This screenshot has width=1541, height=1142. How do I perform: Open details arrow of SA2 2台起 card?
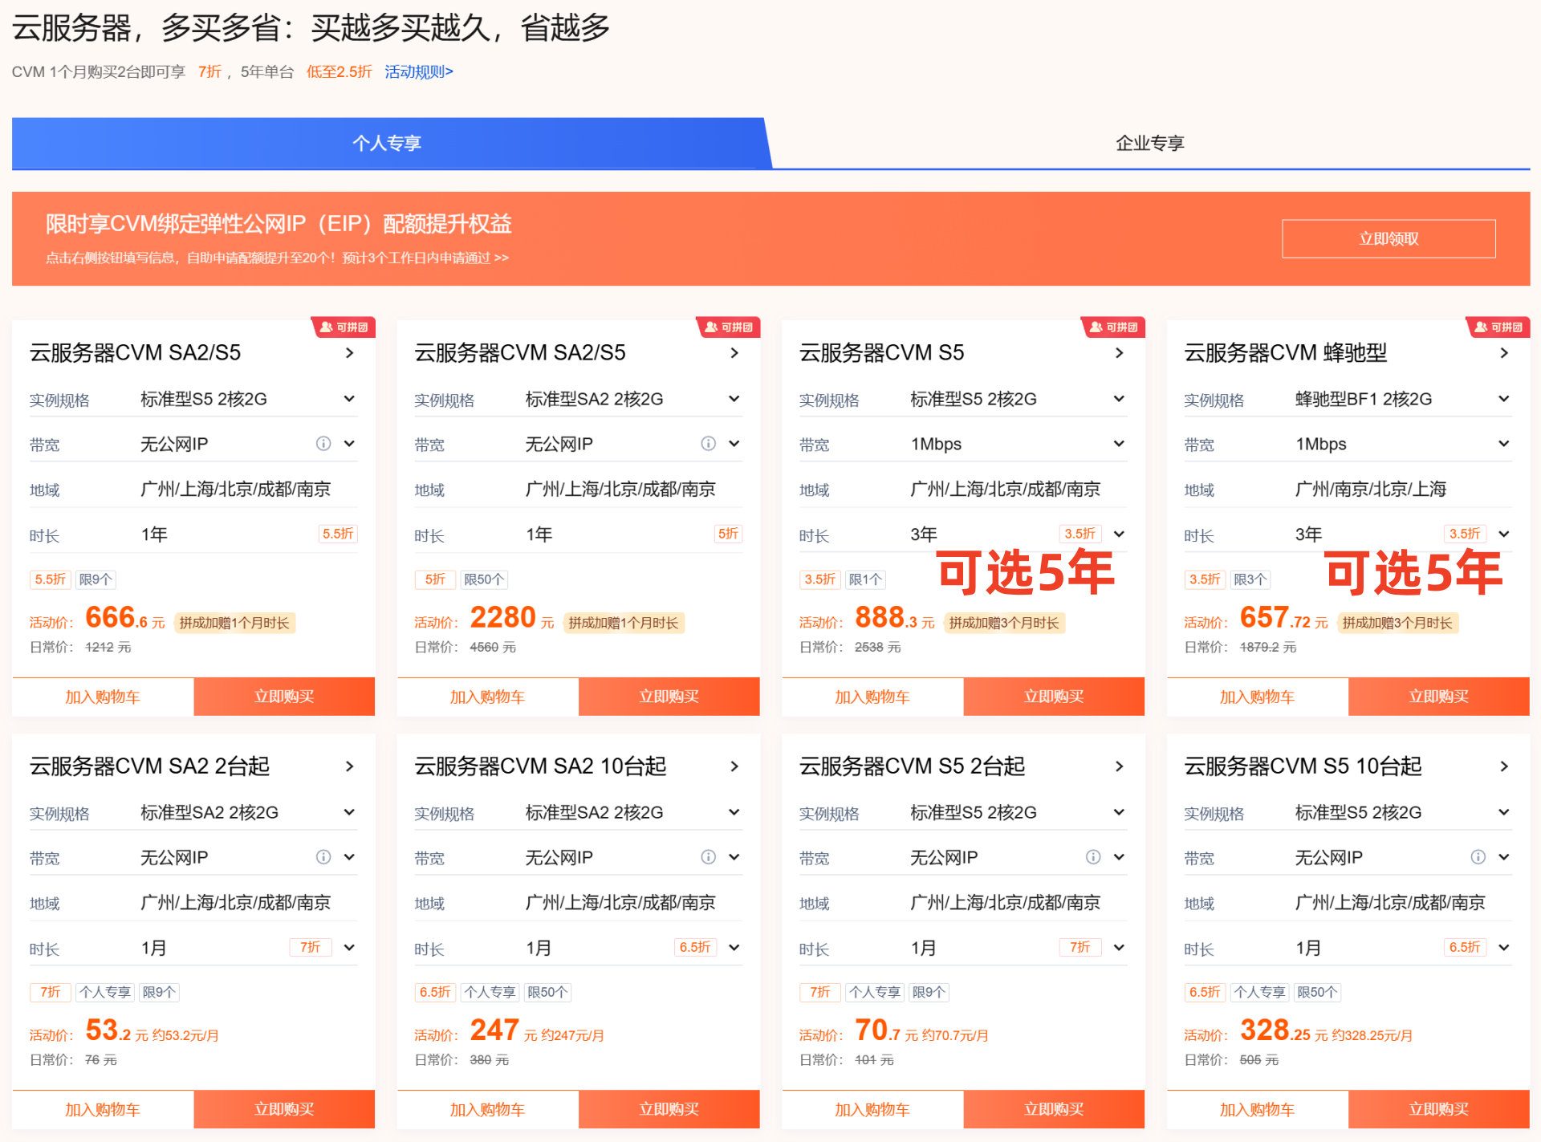(349, 766)
